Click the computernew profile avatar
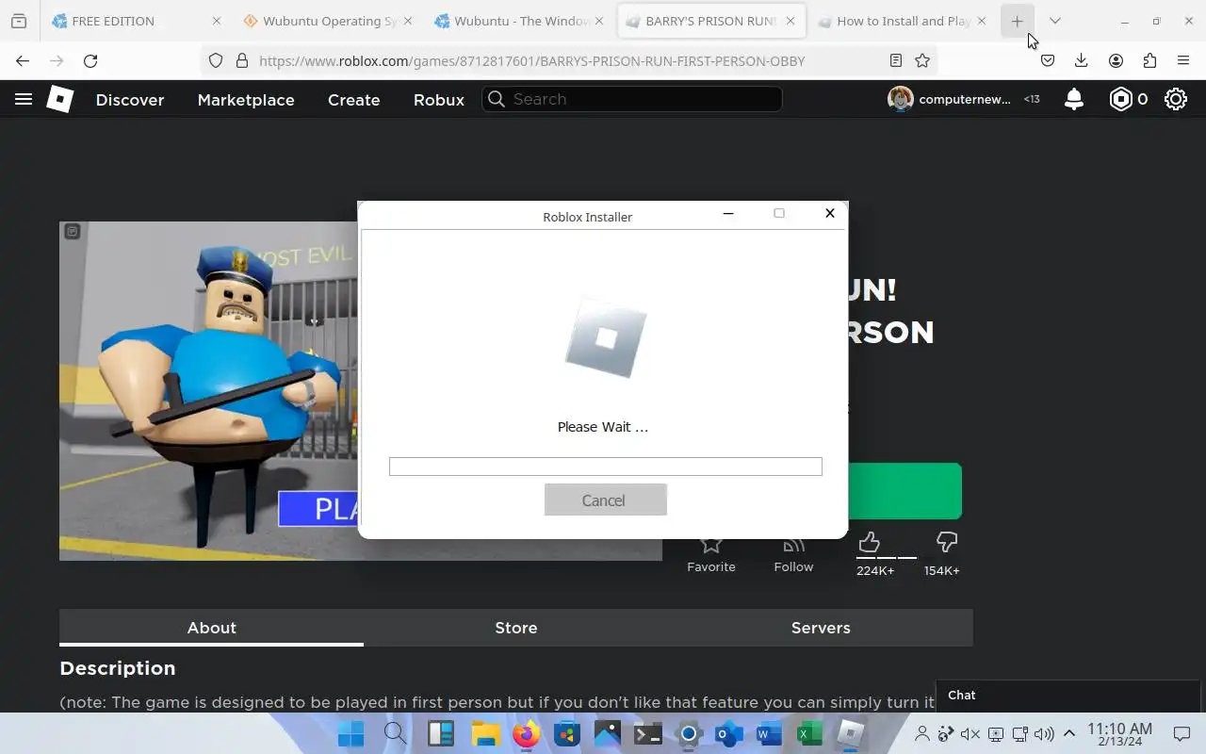The image size is (1206, 754). pyautogui.click(x=901, y=99)
